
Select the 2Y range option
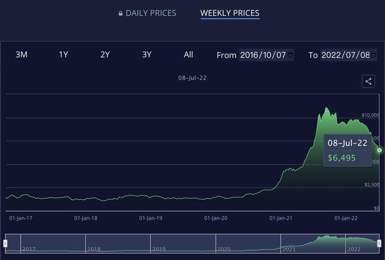click(x=105, y=55)
